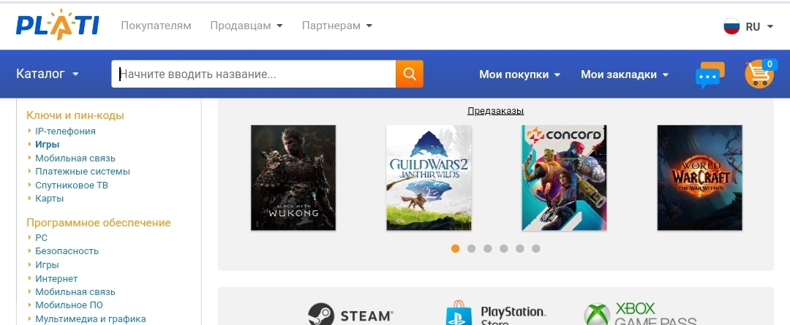Image resolution: width=790 pixels, height=325 pixels.
Task: Open the Мультимедиа и графика category
Action: (91, 319)
